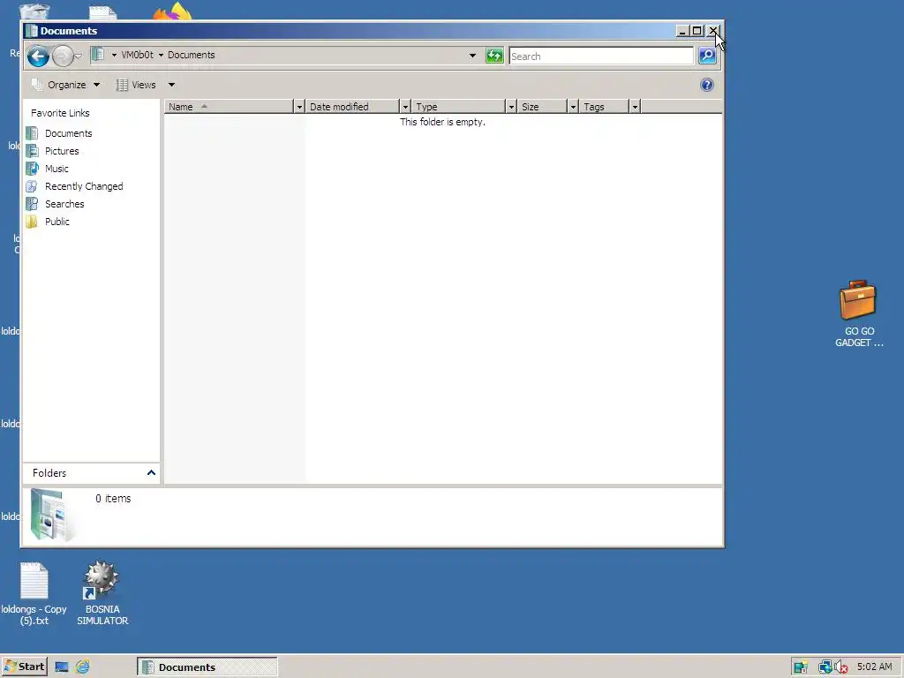Maximize the Documents window
The image size is (904, 678).
pyautogui.click(x=697, y=31)
